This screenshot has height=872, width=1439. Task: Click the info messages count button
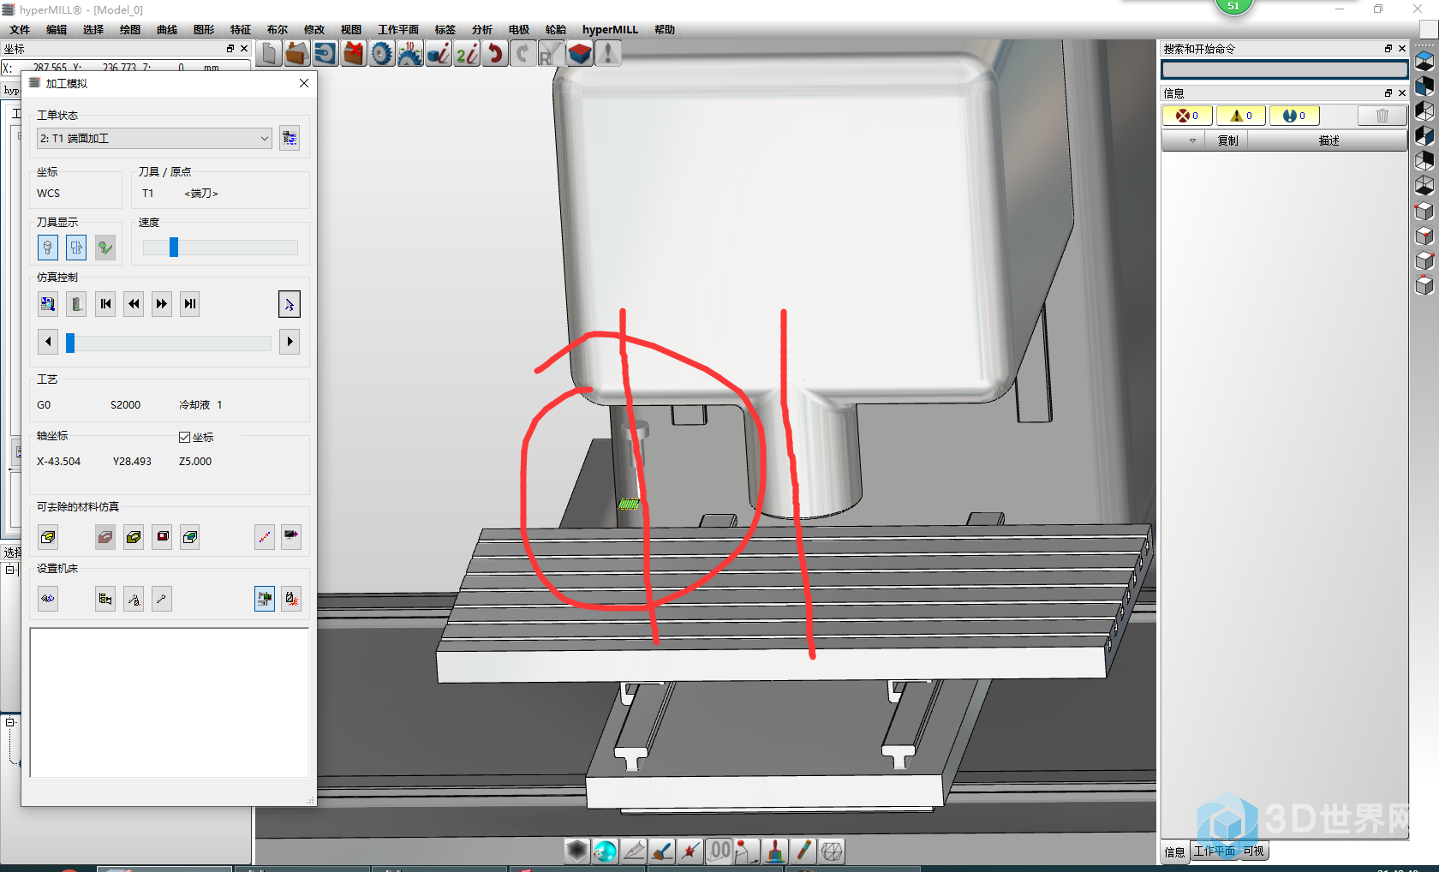[x=1294, y=116]
